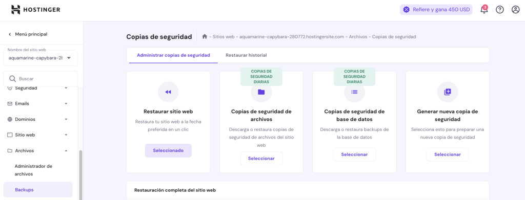Click the globe icon beside Dominios
This screenshot has width=525, height=200.
coord(10,119)
